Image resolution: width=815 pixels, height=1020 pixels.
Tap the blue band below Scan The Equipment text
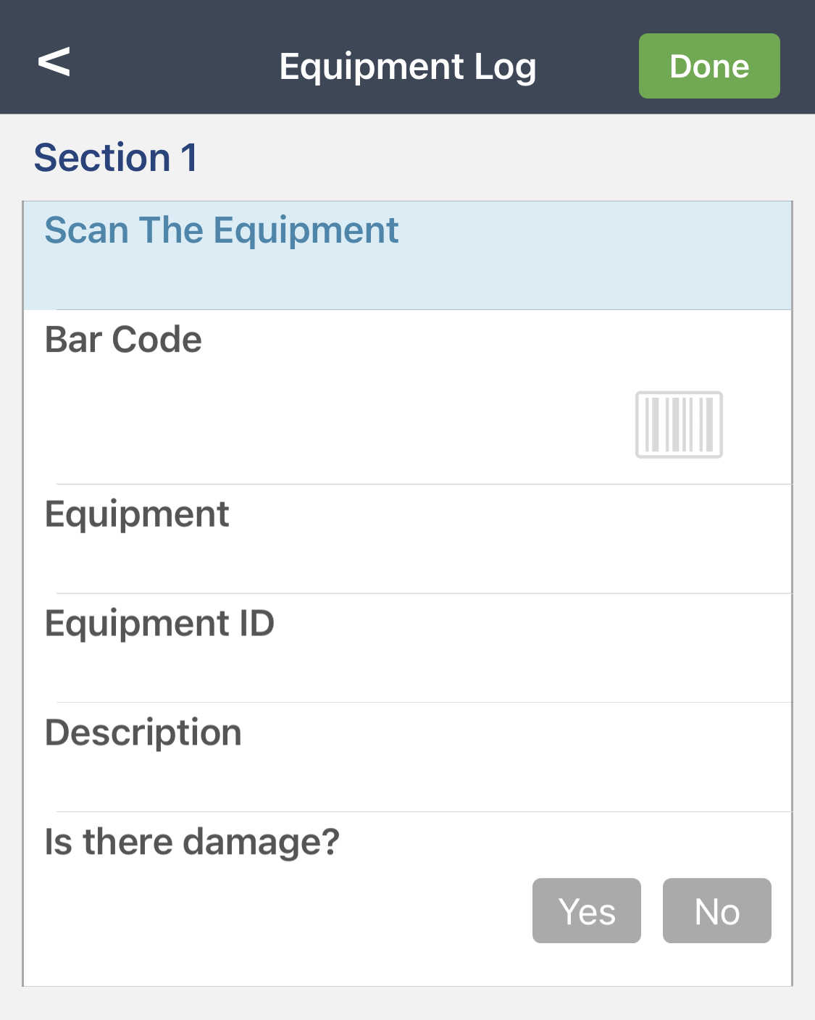[406, 283]
